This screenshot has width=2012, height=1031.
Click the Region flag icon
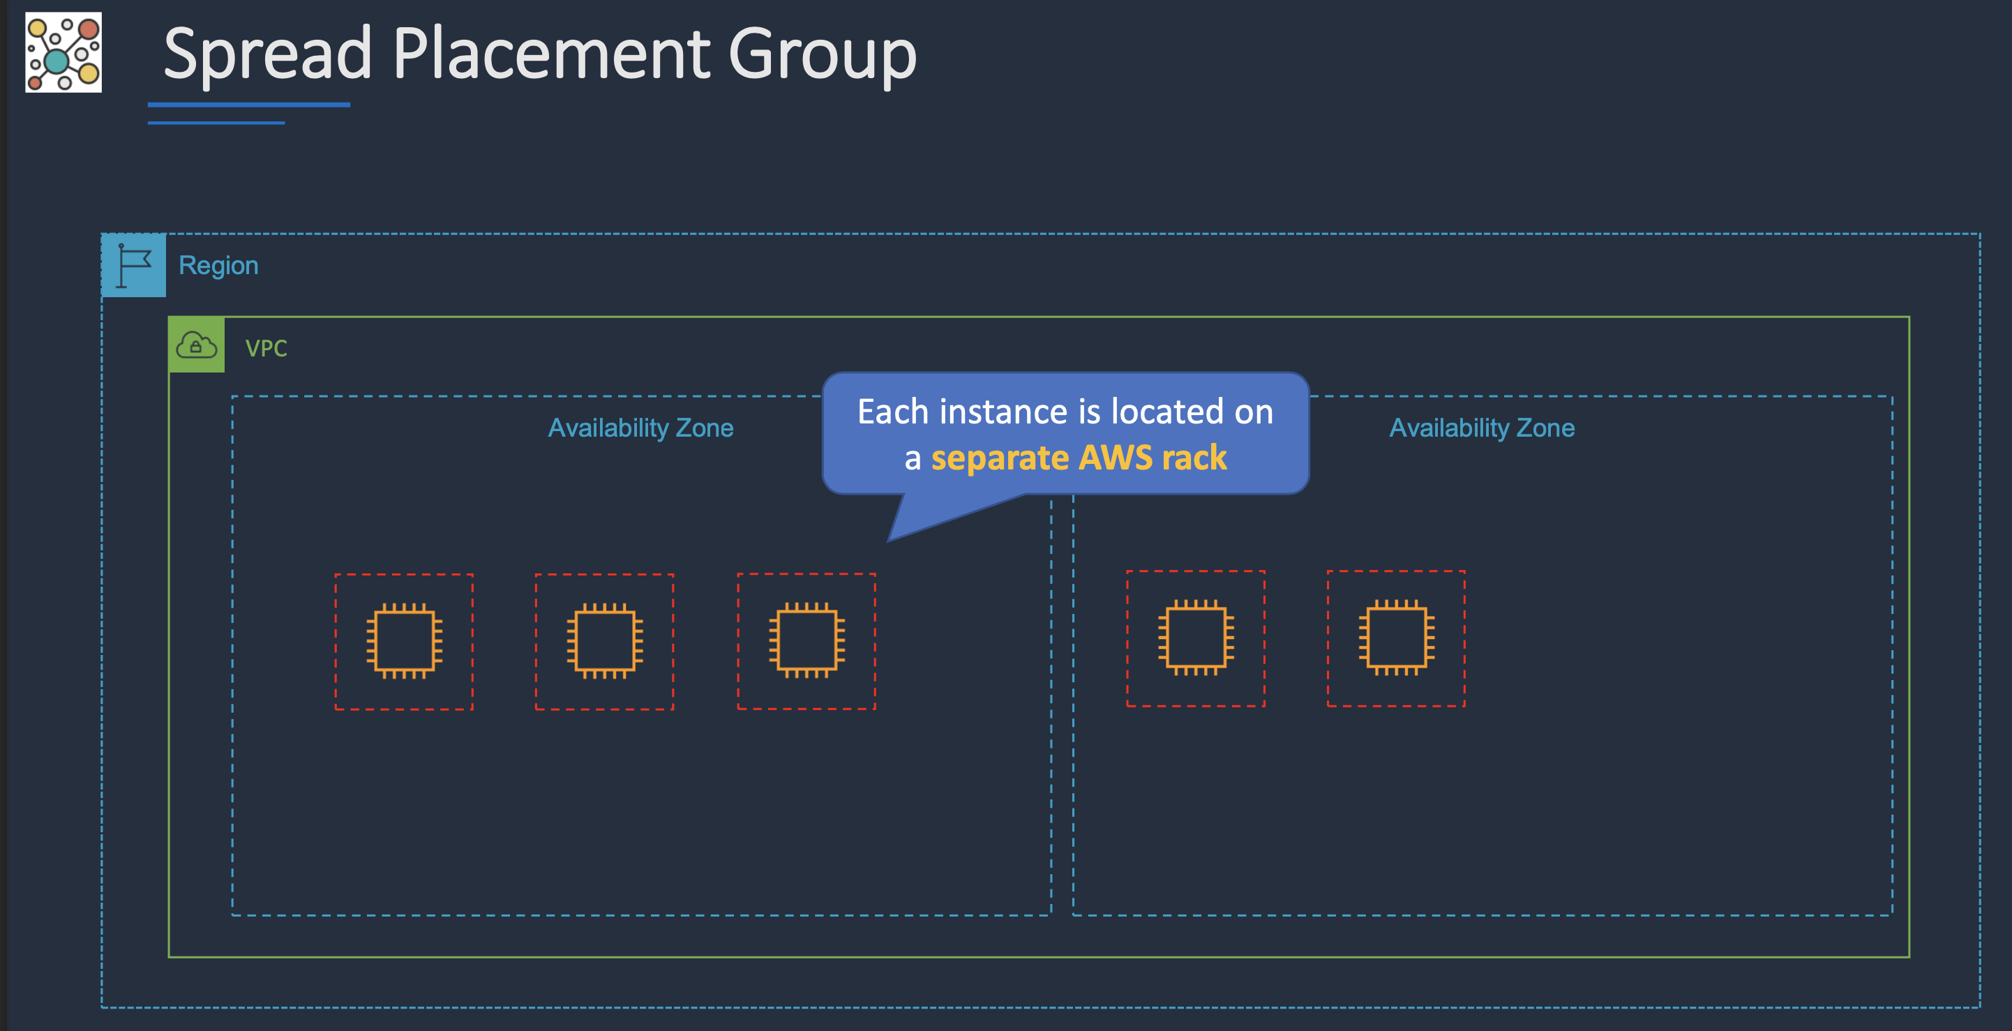(133, 266)
